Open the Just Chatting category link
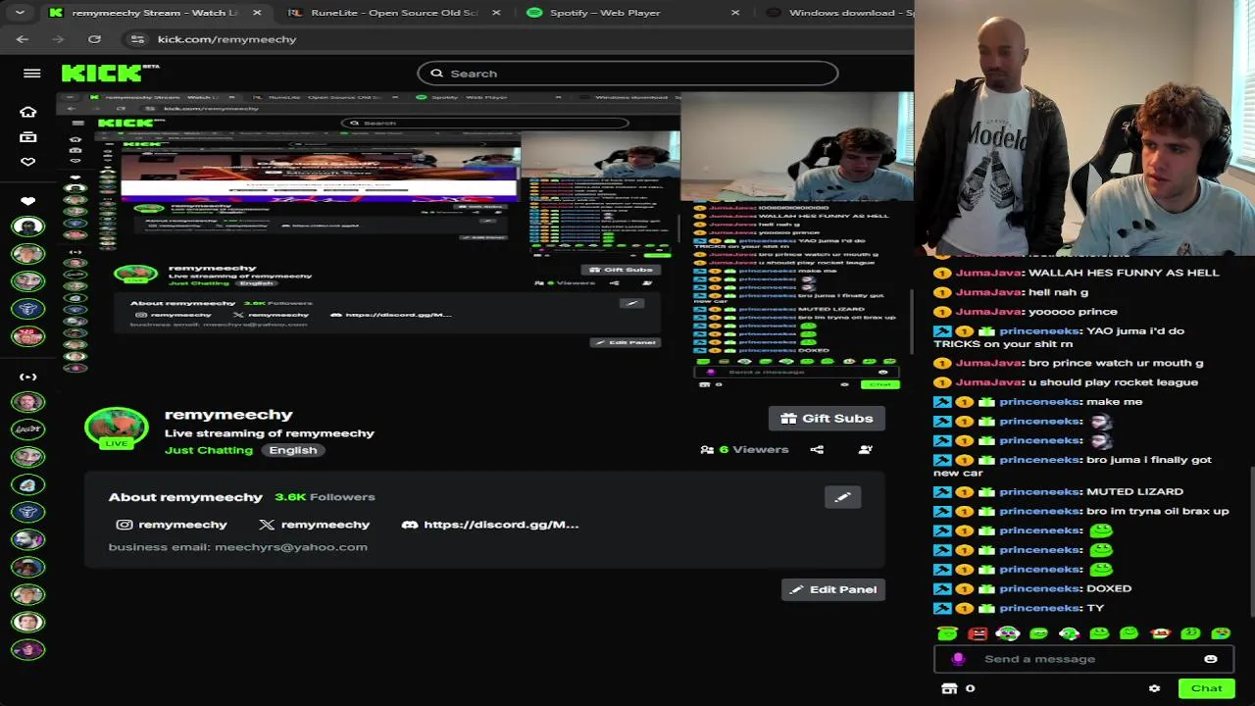 [209, 450]
